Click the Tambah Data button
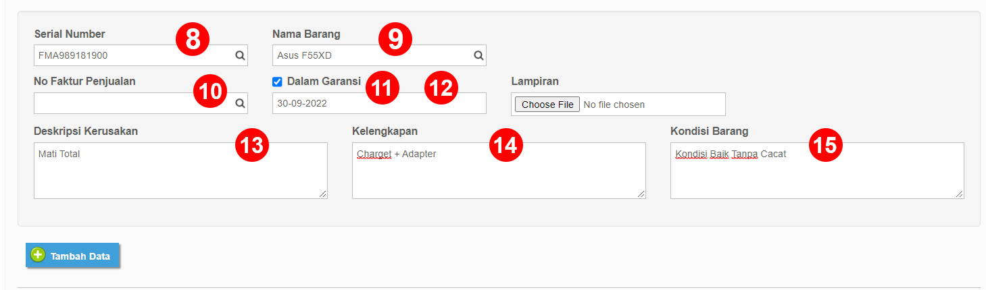This screenshot has width=986, height=290. pyautogui.click(x=72, y=256)
